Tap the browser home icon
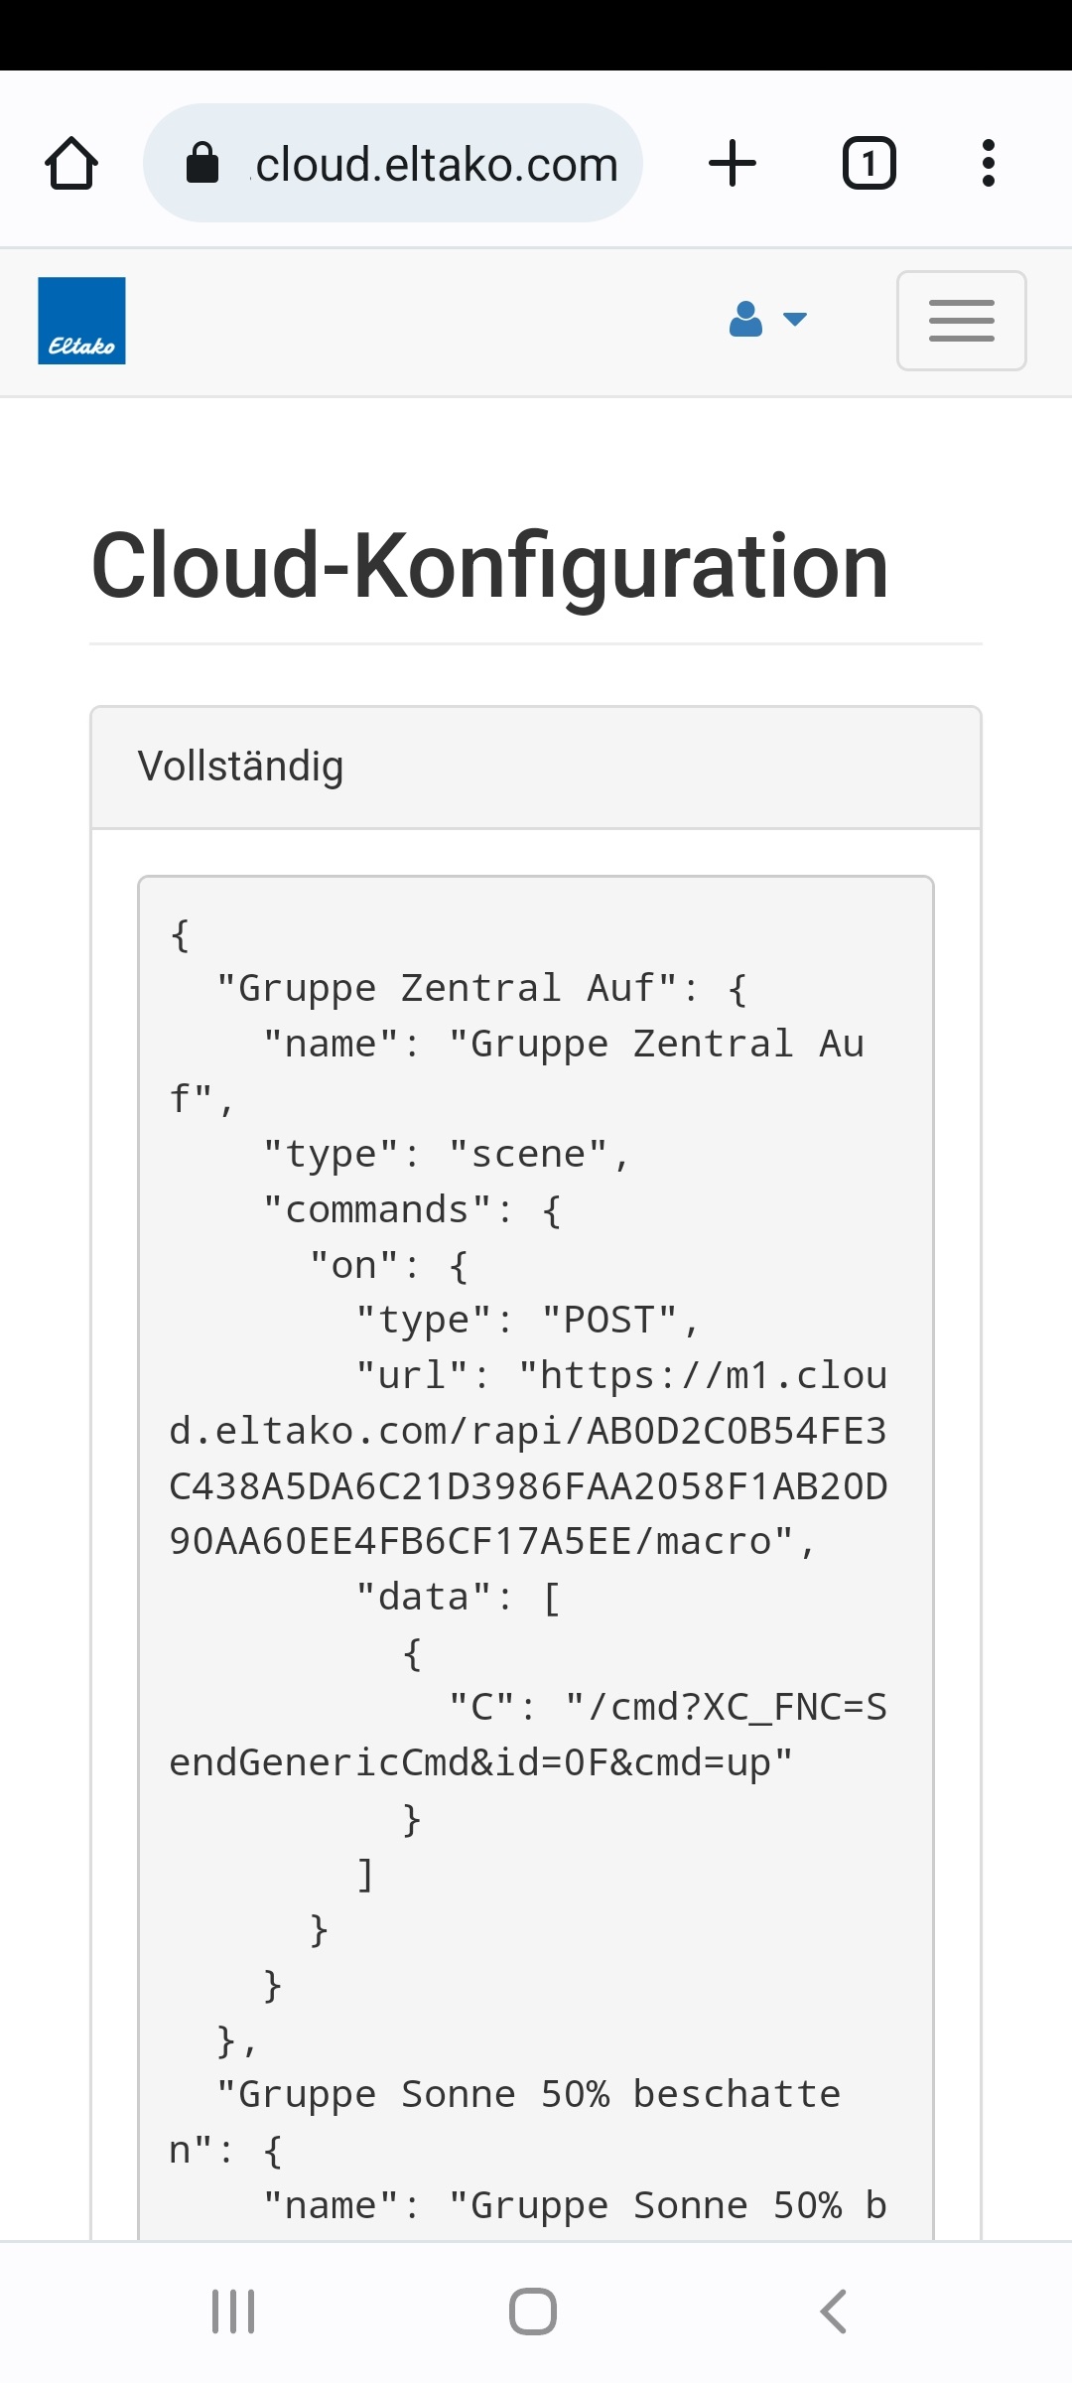Screen dimensions: 1072x2383 71,164
